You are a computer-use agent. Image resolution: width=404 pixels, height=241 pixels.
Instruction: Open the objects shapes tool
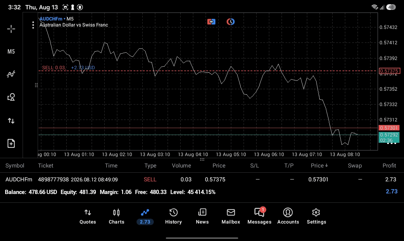click(11, 97)
